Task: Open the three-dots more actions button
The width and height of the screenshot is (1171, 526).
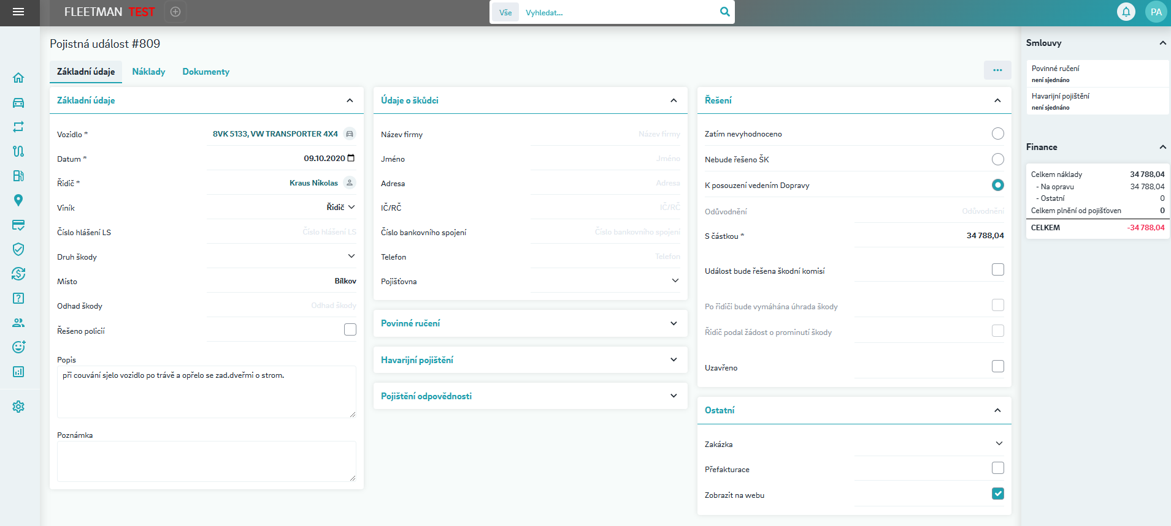Action: click(x=997, y=70)
